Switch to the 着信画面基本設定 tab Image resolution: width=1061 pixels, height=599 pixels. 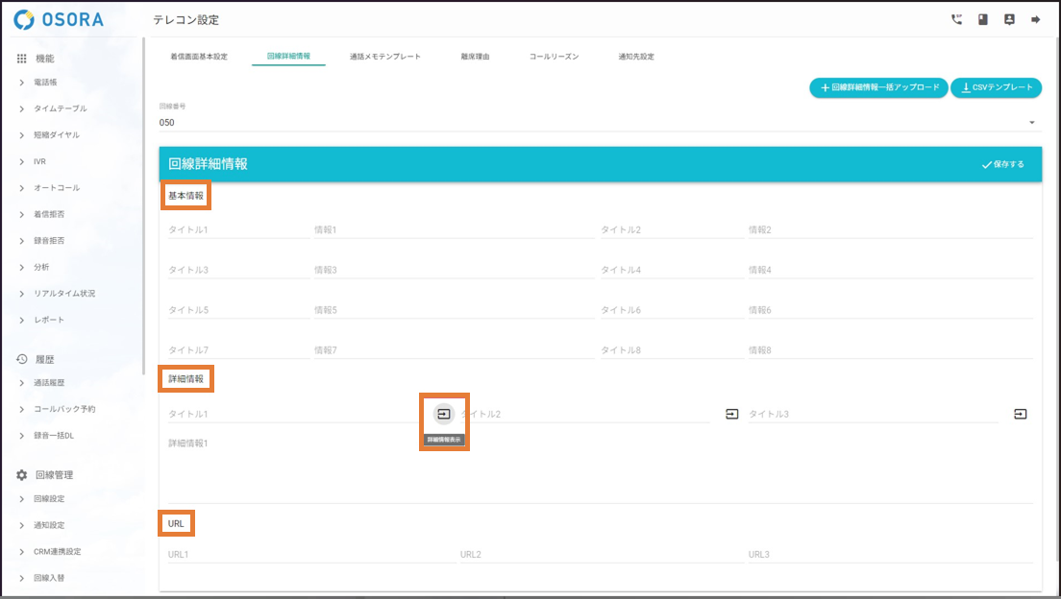coord(199,57)
